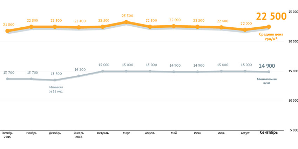Screen dimensions: 298x149
Task: Click the gray February data point
Action: pyautogui.click(x=103, y=71)
